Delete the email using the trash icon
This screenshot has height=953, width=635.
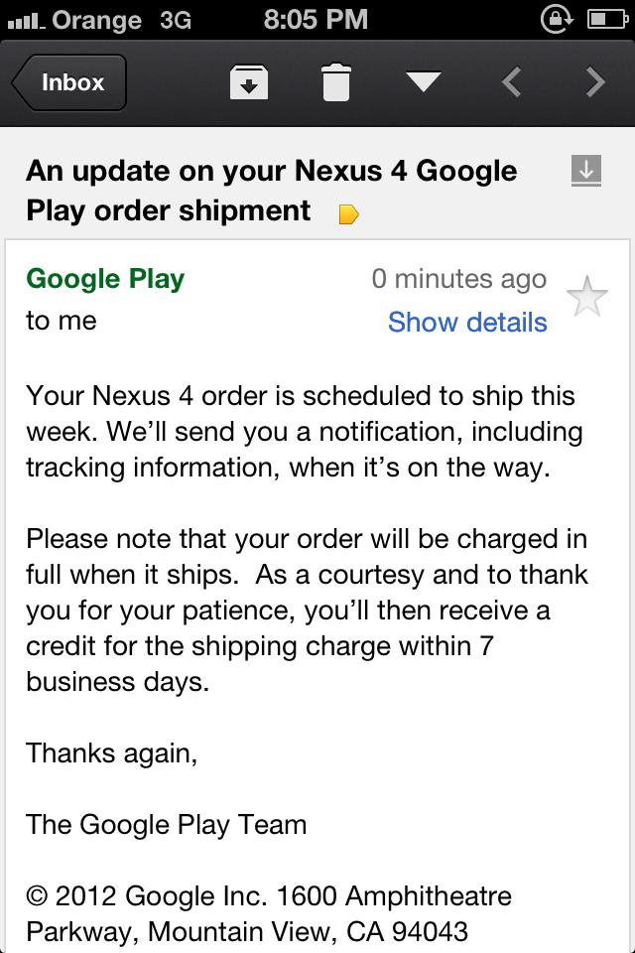336,82
